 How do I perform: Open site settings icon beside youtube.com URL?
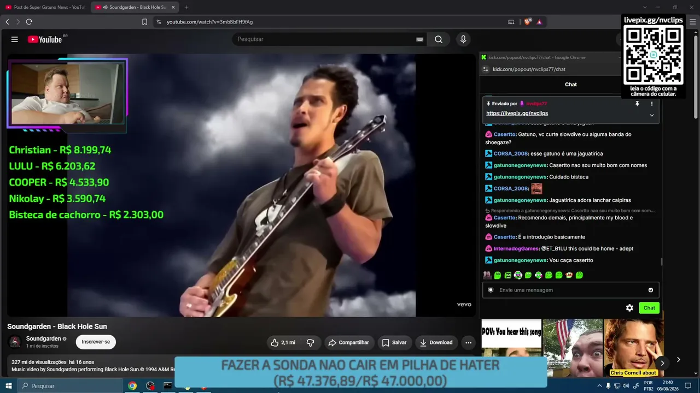[159, 22]
